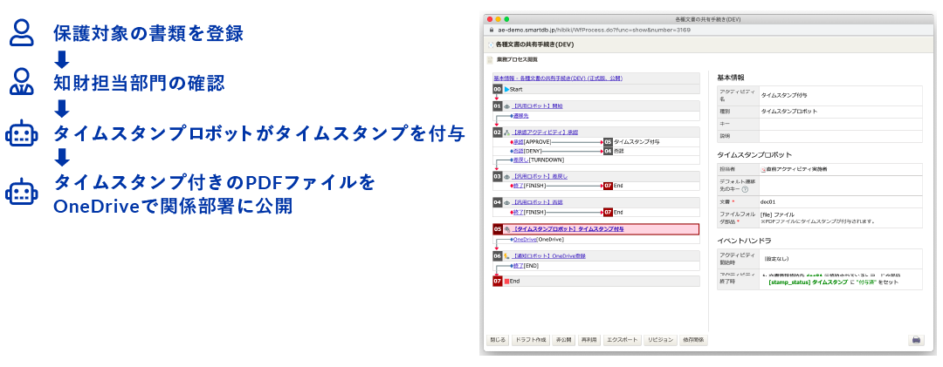Image resolution: width=943 pixels, height=367 pixels.
Task: Click the 連携先 link under step 01
Action: 520,115
